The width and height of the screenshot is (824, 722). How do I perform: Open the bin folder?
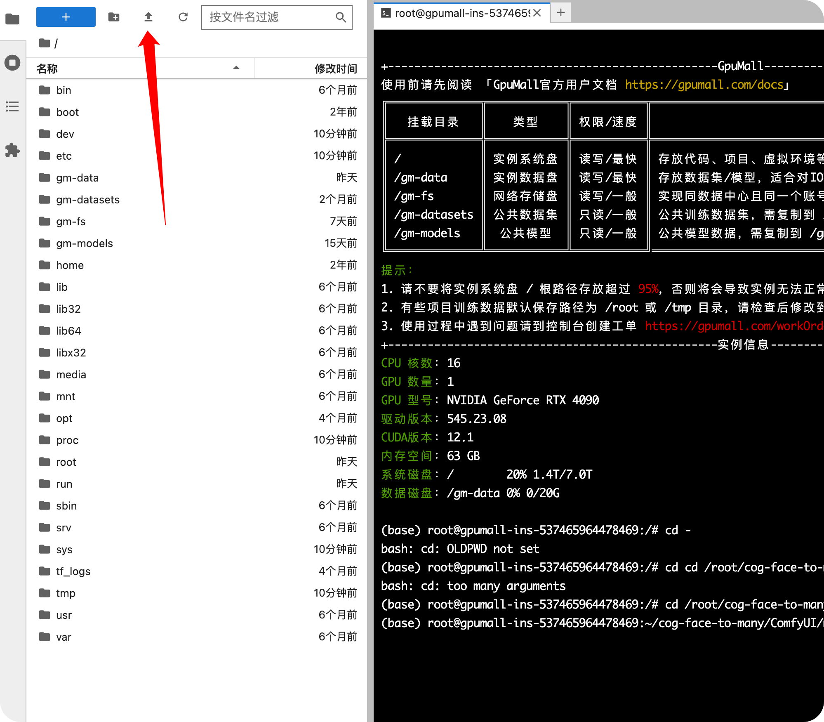tap(197, 90)
